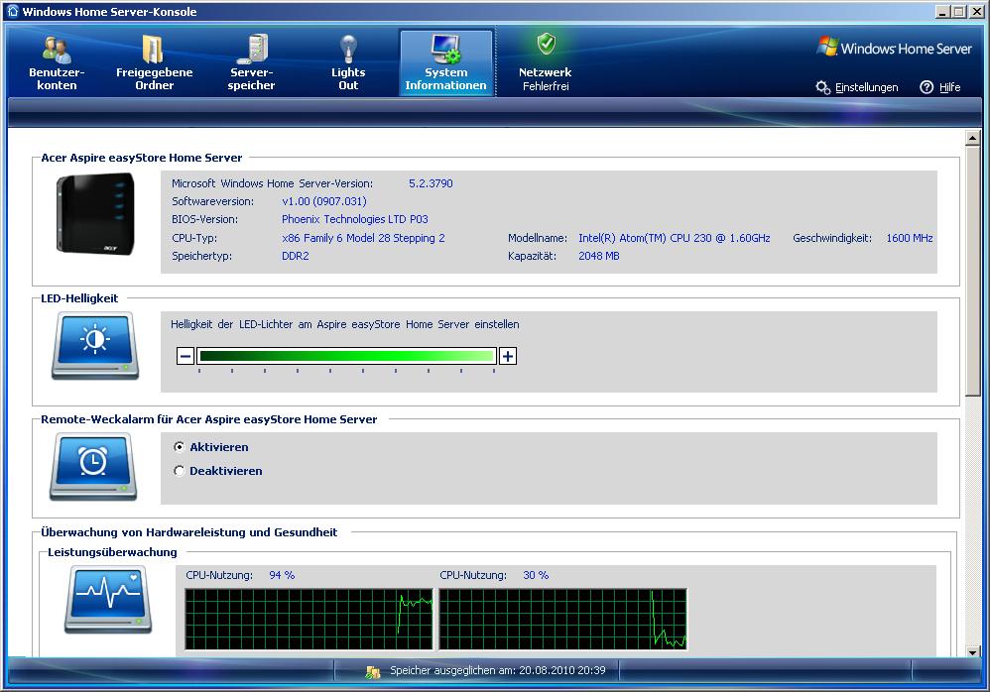Click the LED-Helligkeit brightness icon

pos(94,345)
